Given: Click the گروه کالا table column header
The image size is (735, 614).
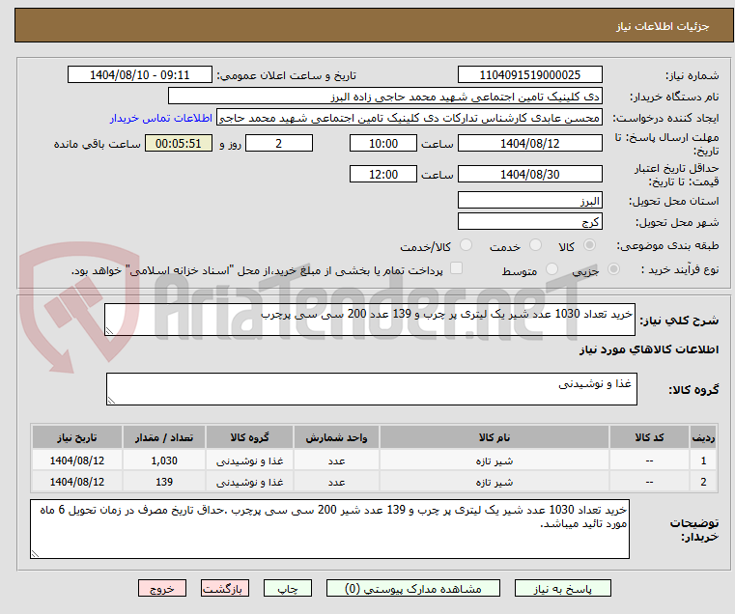Looking at the screenshot, I should pos(249,437).
